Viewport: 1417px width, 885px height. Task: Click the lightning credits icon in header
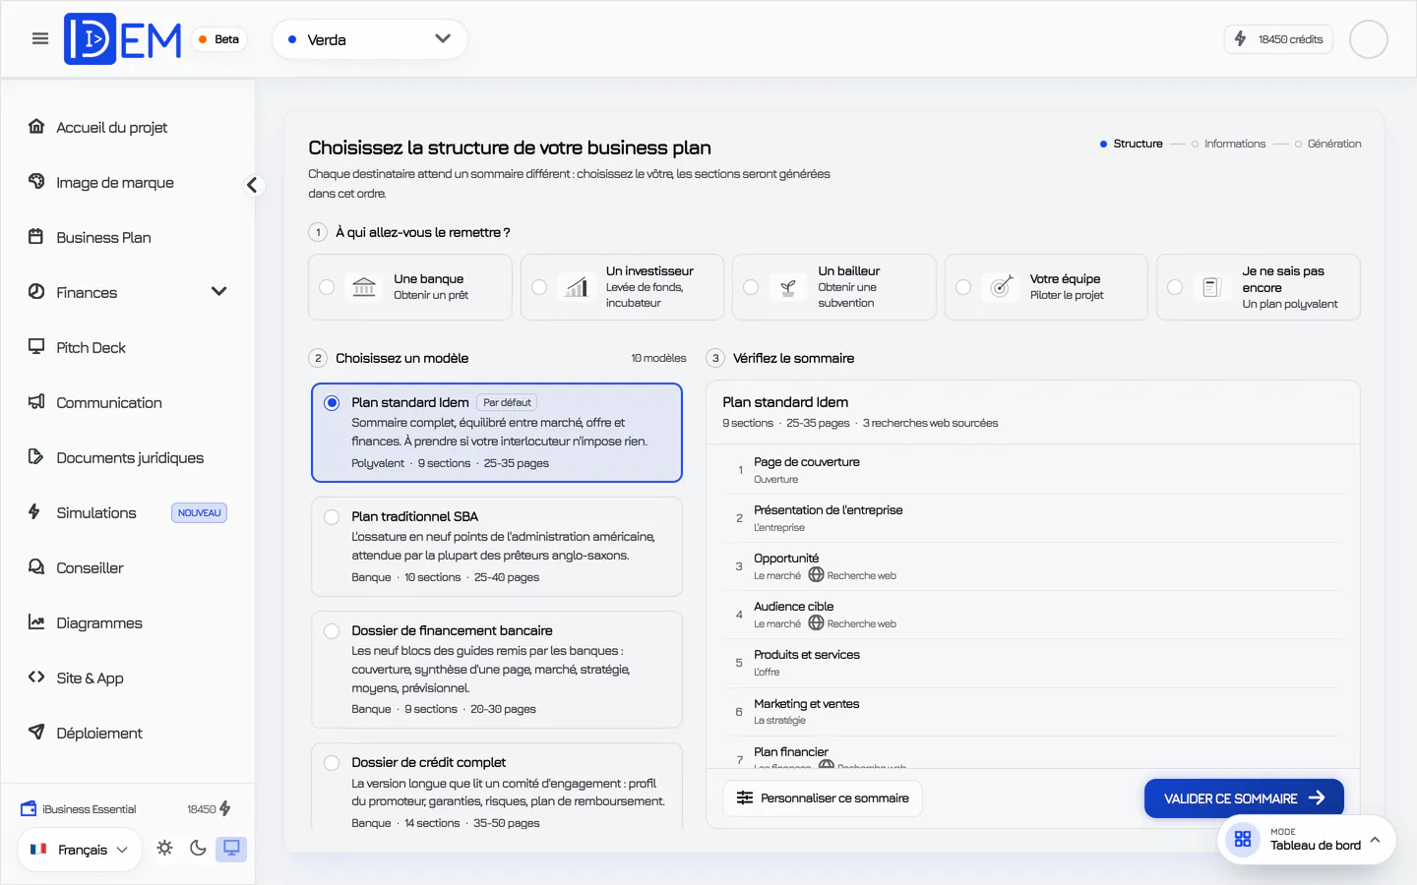1240,39
